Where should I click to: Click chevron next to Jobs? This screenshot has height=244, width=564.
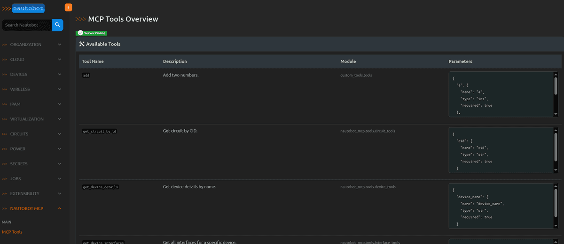pos(60,179)
